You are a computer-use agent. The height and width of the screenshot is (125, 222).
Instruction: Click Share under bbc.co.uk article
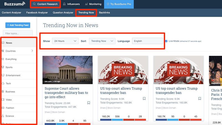(x=103, y=108)
